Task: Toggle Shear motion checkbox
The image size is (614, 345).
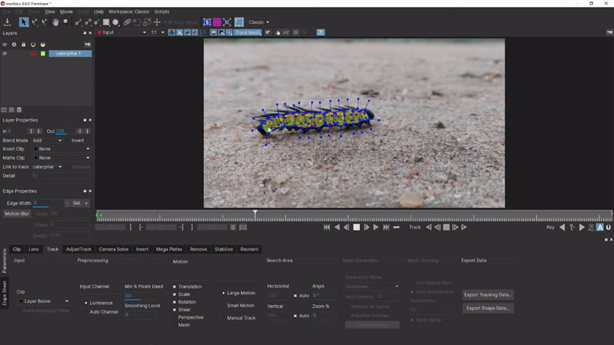Action: [x=175, y=310]
